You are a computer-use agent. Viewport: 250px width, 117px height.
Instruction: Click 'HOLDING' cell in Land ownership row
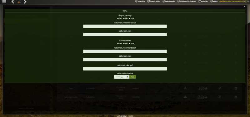[136, 97]
